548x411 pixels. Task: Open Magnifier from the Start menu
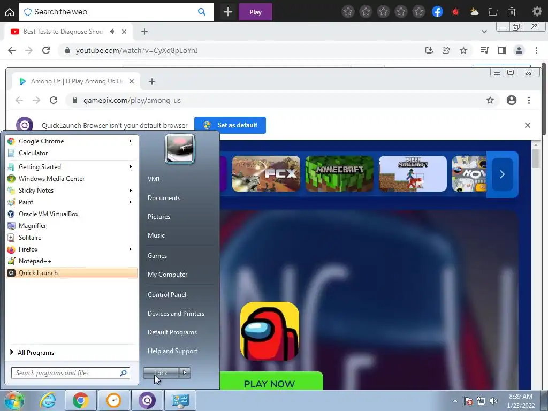[x=72, y=226]
